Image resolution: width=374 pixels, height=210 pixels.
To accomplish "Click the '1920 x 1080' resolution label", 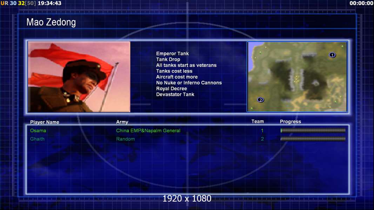I will coord(187,198).
